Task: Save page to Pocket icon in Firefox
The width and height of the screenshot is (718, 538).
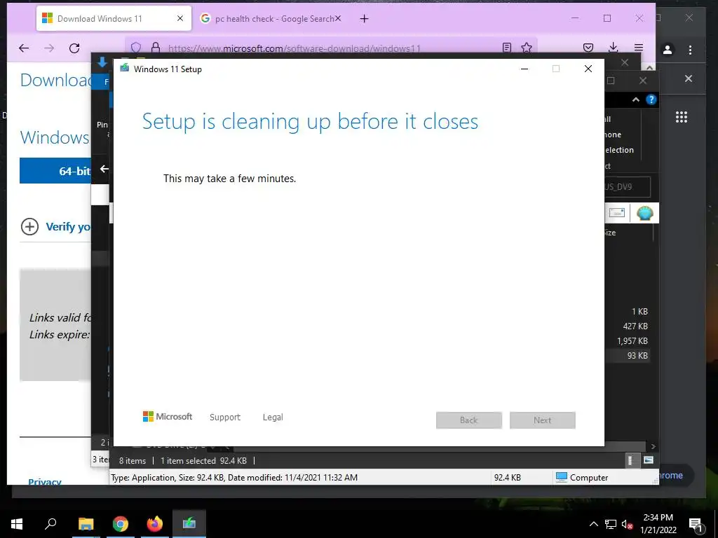Action: [x=588, y=48]
